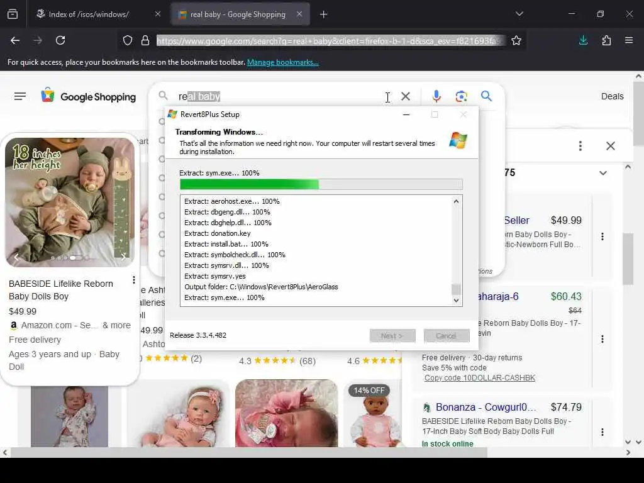Open a new browser tab
Screen dimensions: 644x483
[324, 14]
